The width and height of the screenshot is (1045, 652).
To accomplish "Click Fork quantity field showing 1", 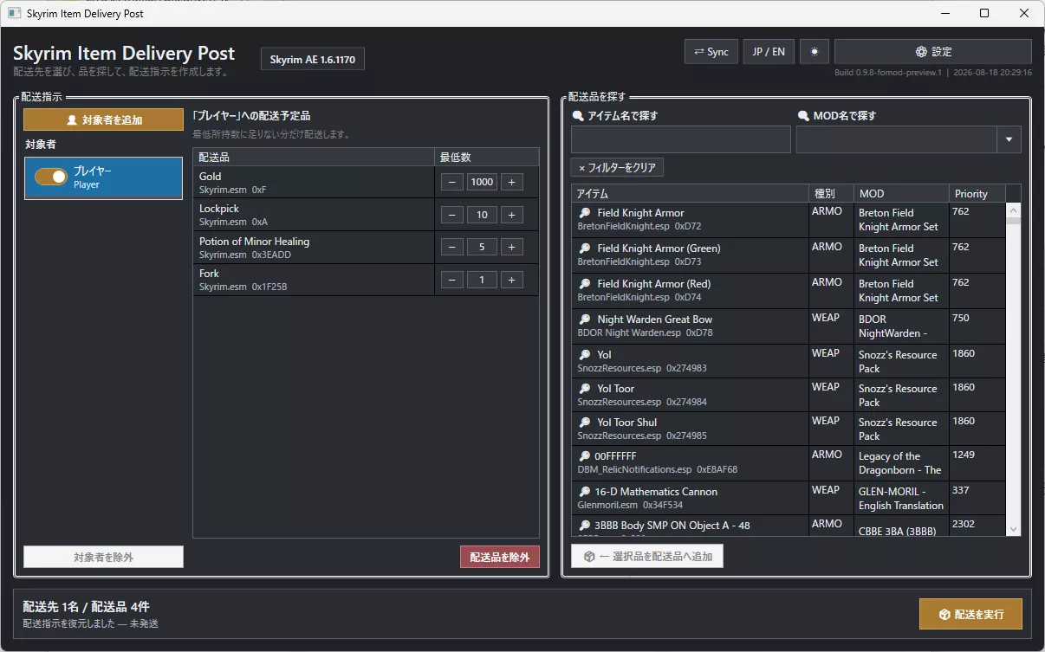I will pyautogui.click(x=482, y=280).
